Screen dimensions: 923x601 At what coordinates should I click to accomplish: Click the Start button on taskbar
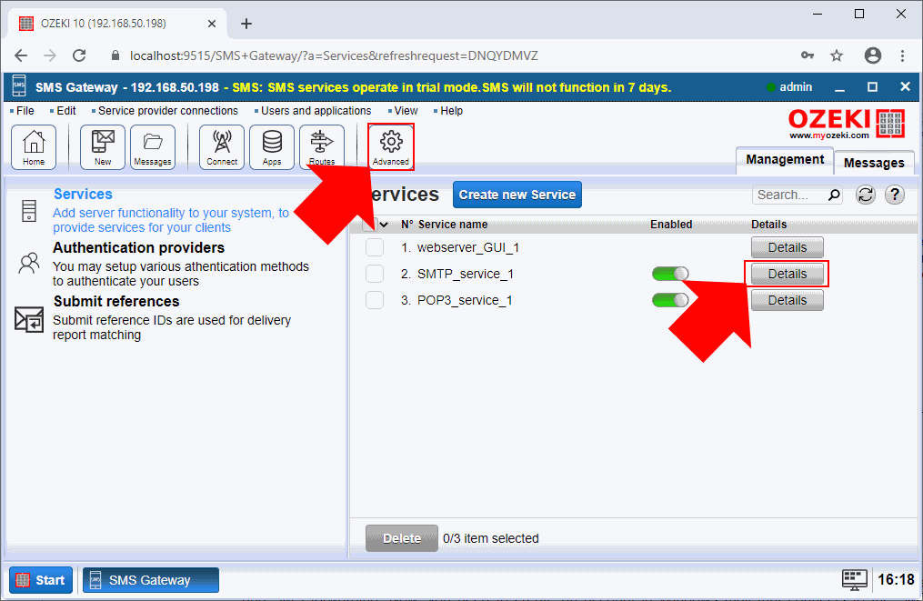pyautogui.click(x=41, y=580)
